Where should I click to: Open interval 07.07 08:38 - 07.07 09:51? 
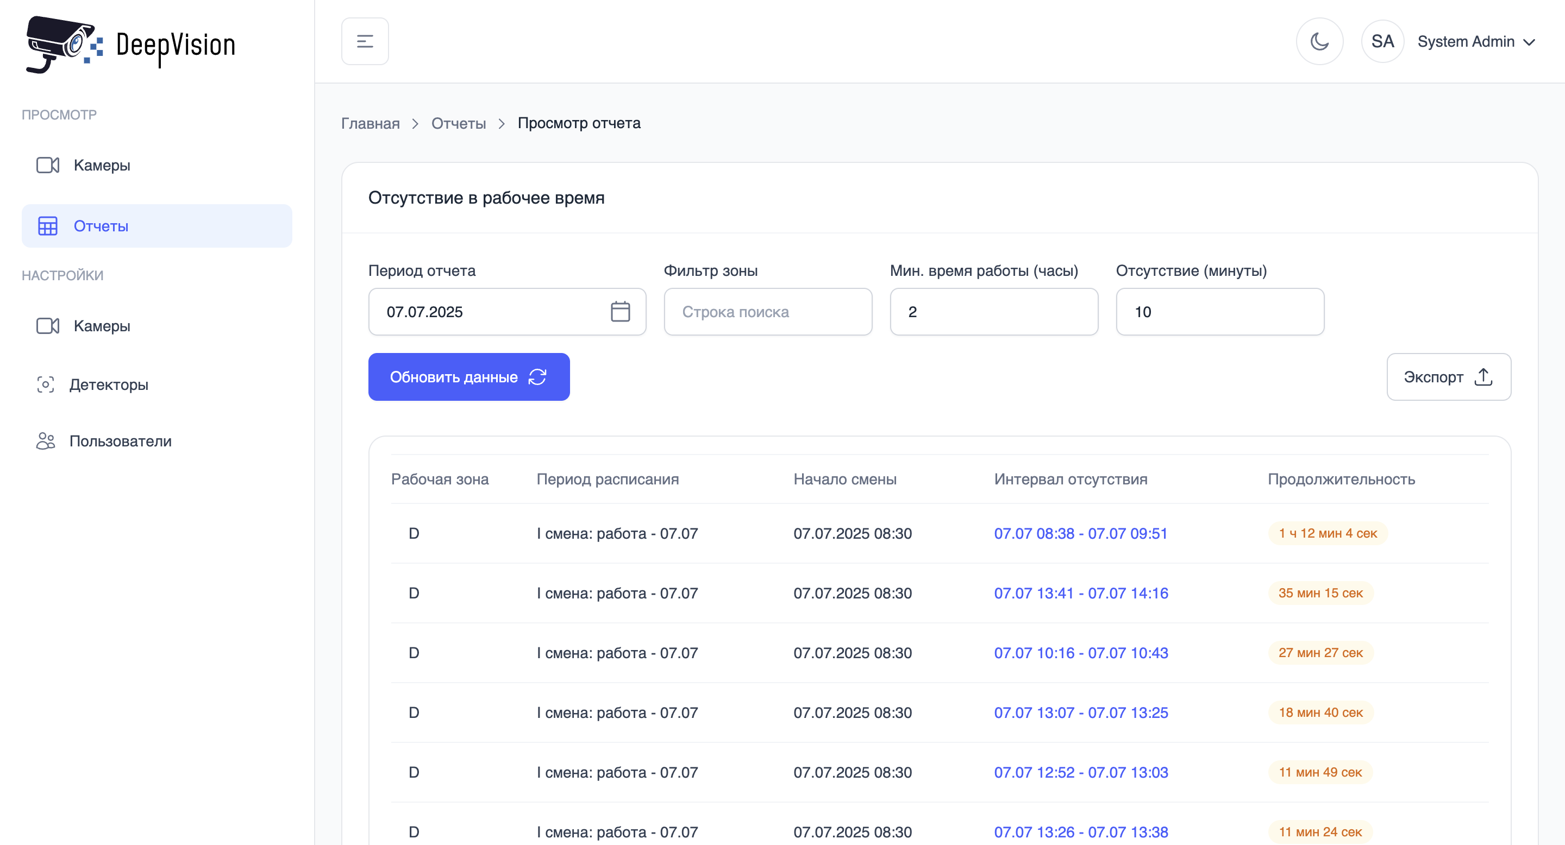tap(1080, 534)
